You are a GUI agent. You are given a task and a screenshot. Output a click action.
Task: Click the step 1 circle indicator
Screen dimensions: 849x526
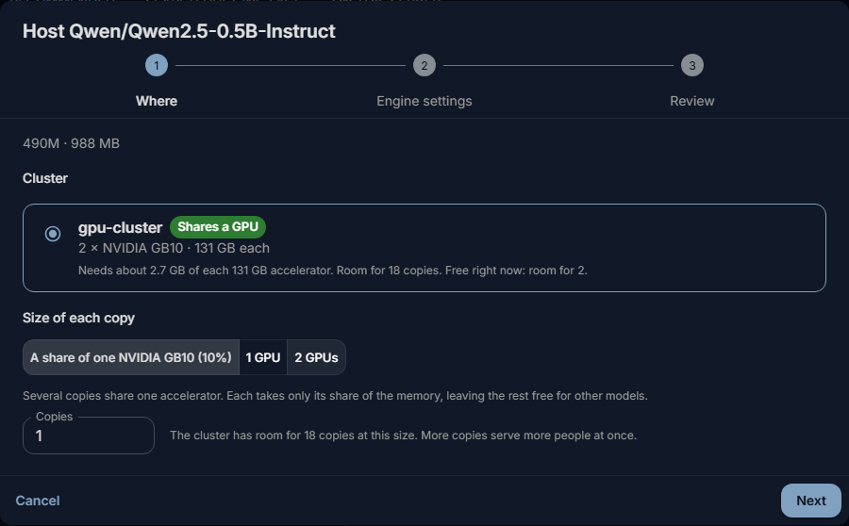(157, 65)
